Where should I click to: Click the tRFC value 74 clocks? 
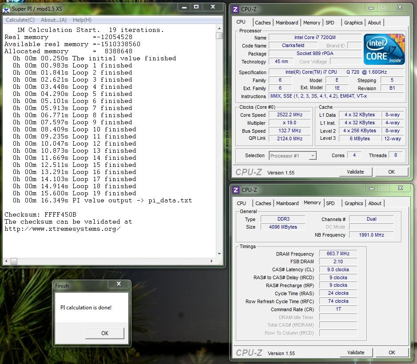click(338, 301)
